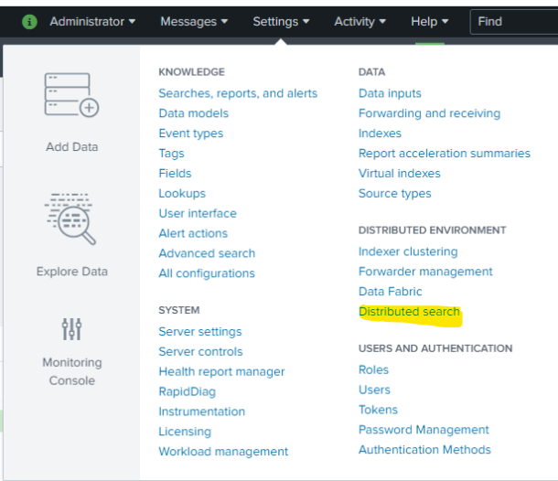Open Virtual indexes settings
558x481 pixels.
pos(400,173)
